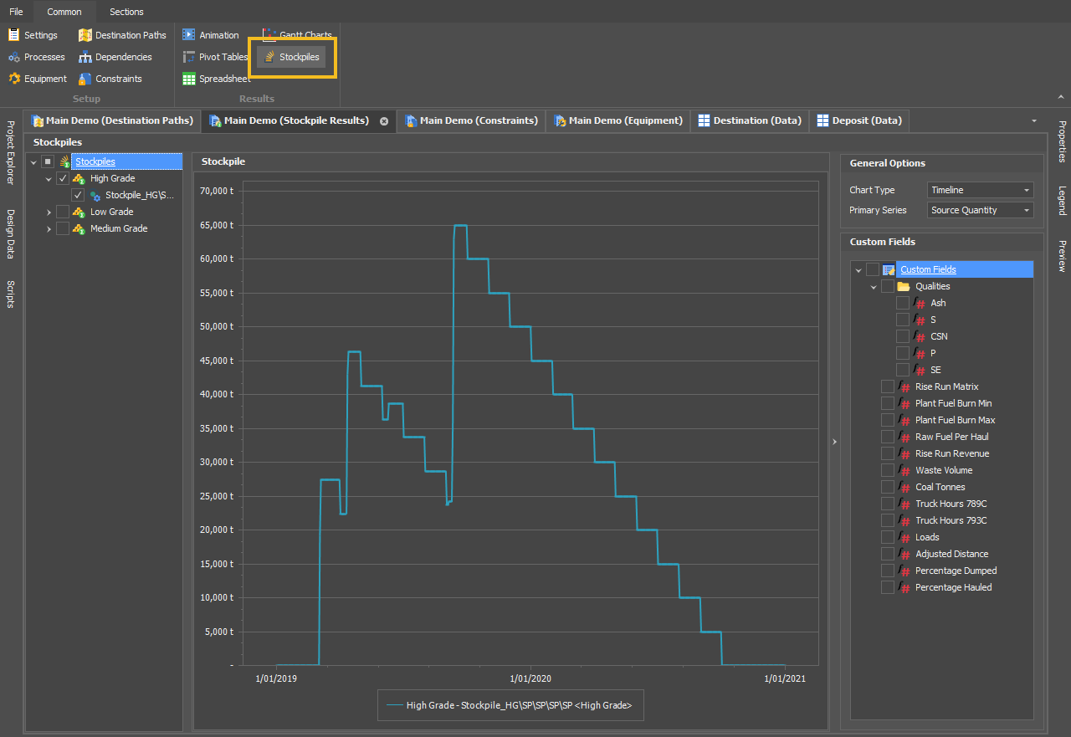Open the Properties side panel

[1061, 141]
